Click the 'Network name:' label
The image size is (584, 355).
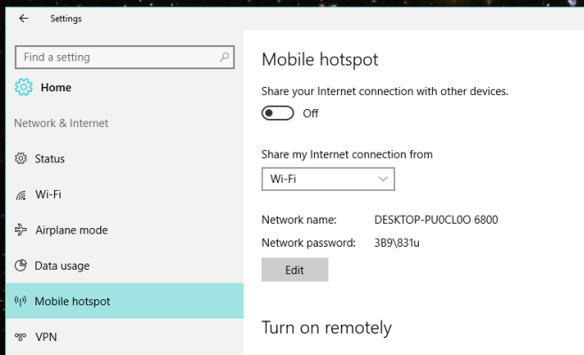(299, 220)
